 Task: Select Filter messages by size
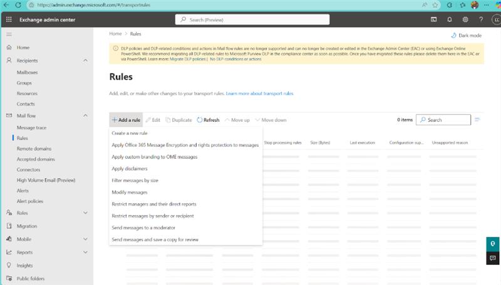135,180
